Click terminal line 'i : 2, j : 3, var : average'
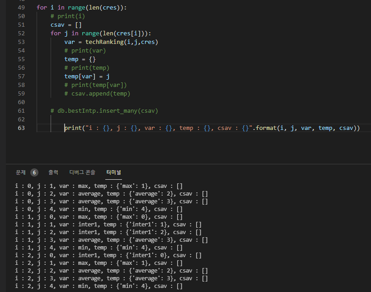371x292 pixels. (x=111, y=278)
